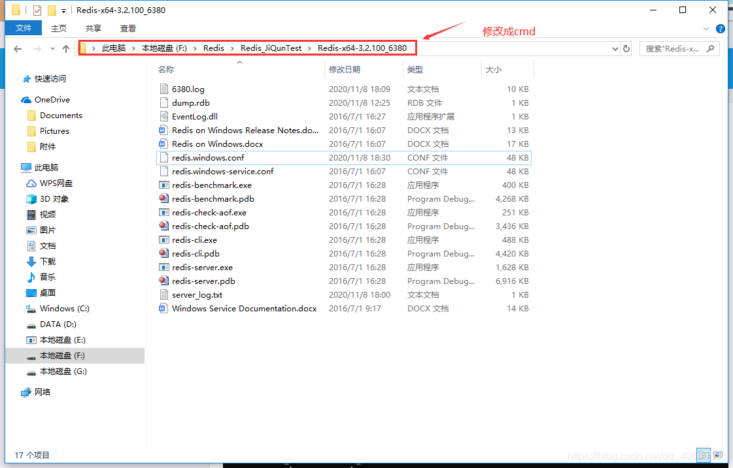Click the Forward navigation arrow
Screen dimensions: 733x468
click(37, 48)
